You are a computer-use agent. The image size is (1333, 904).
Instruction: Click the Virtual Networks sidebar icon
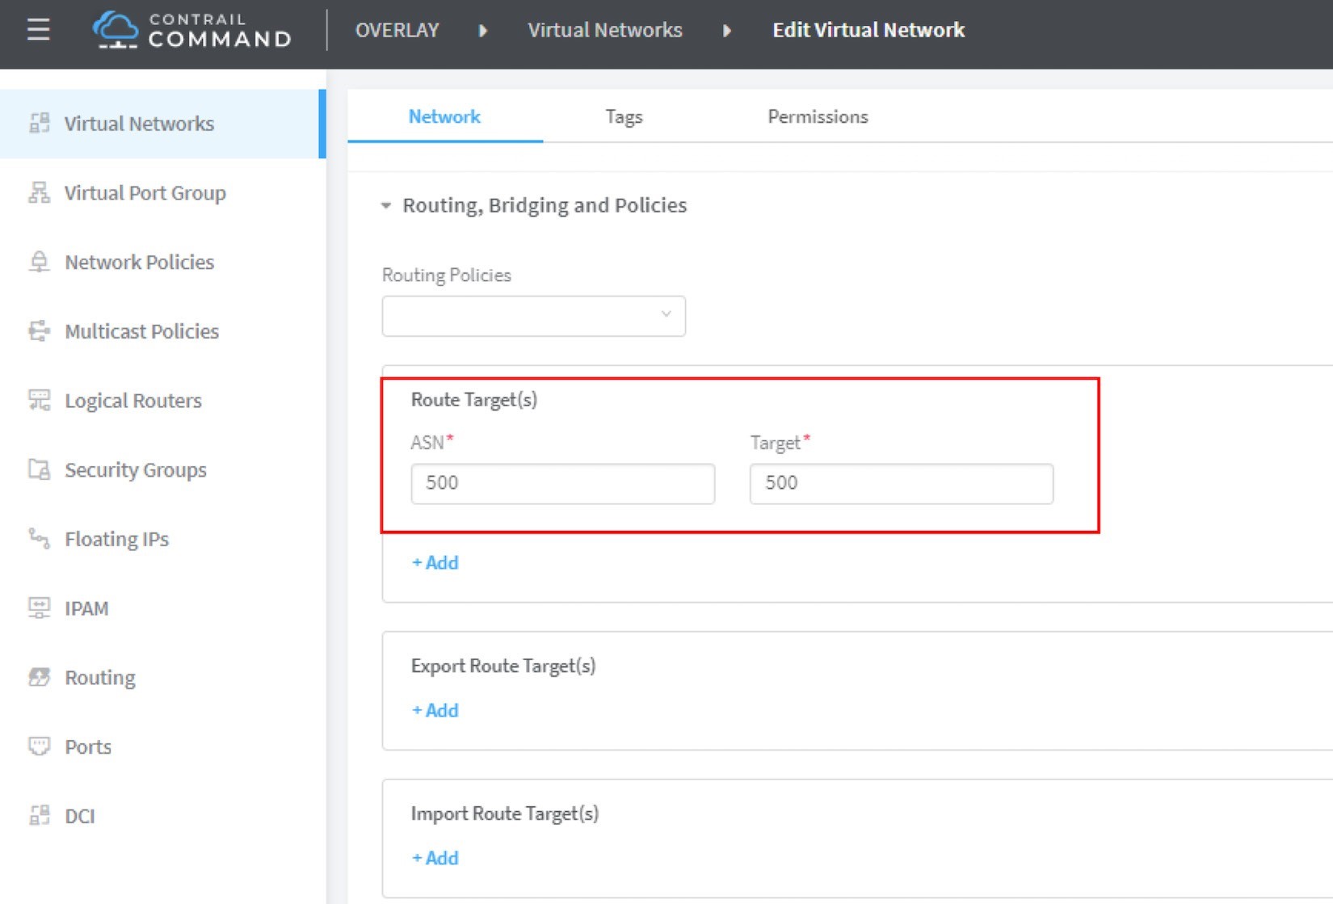click(x=39, y=123)
